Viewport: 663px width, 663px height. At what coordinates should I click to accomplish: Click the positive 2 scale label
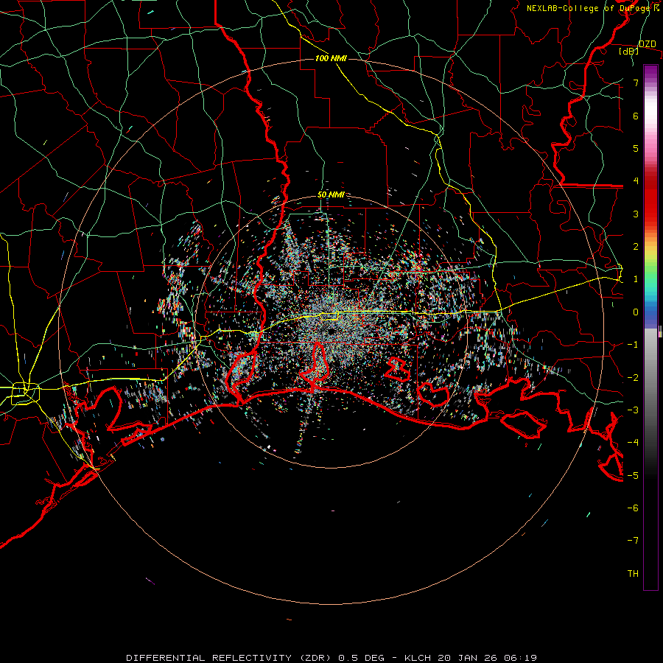pyautogui.click(x=636, y=247)
